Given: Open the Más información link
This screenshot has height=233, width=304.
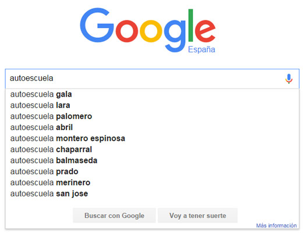Looking at the screenshot, I should (x=276, y=225).
